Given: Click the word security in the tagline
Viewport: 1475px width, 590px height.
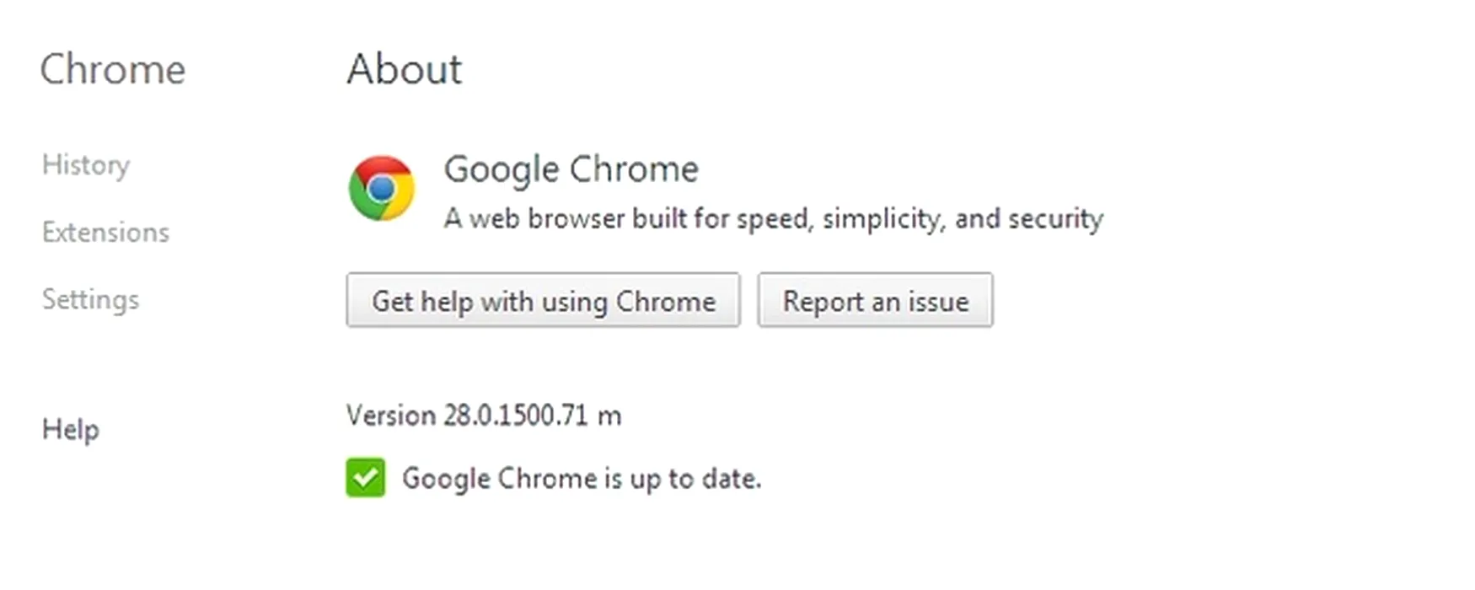Looking at the screenshot, I should coord(1056,219).
